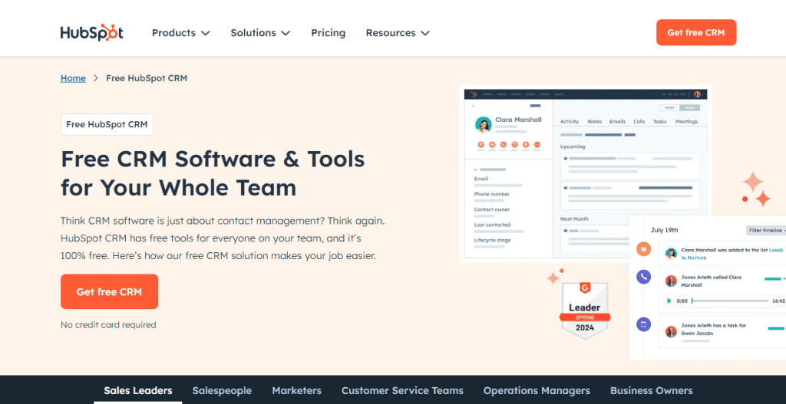
Task: Open the Business Owners tab
Action: [652, 390]
